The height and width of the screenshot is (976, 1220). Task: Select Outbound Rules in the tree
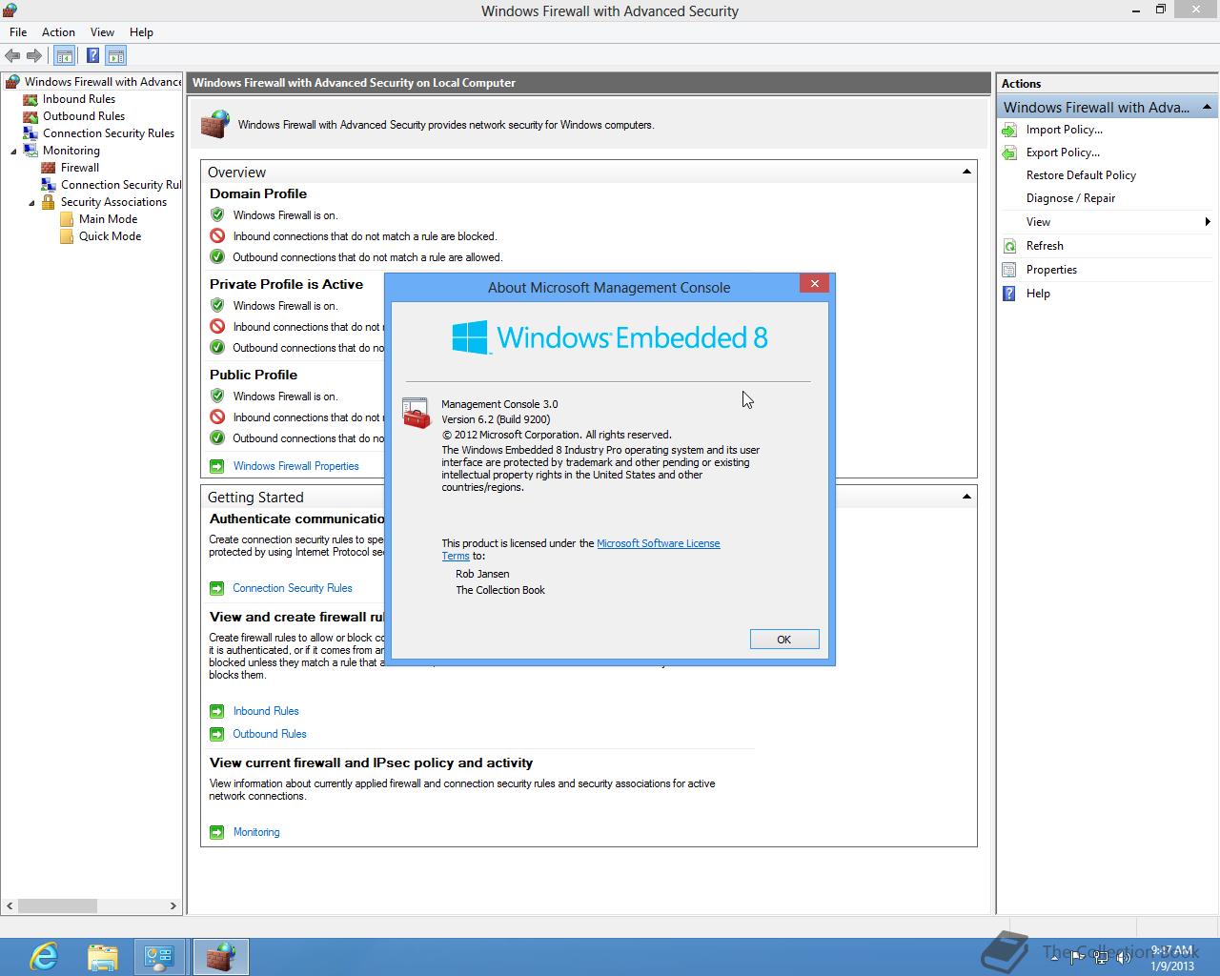coord(84,116)
